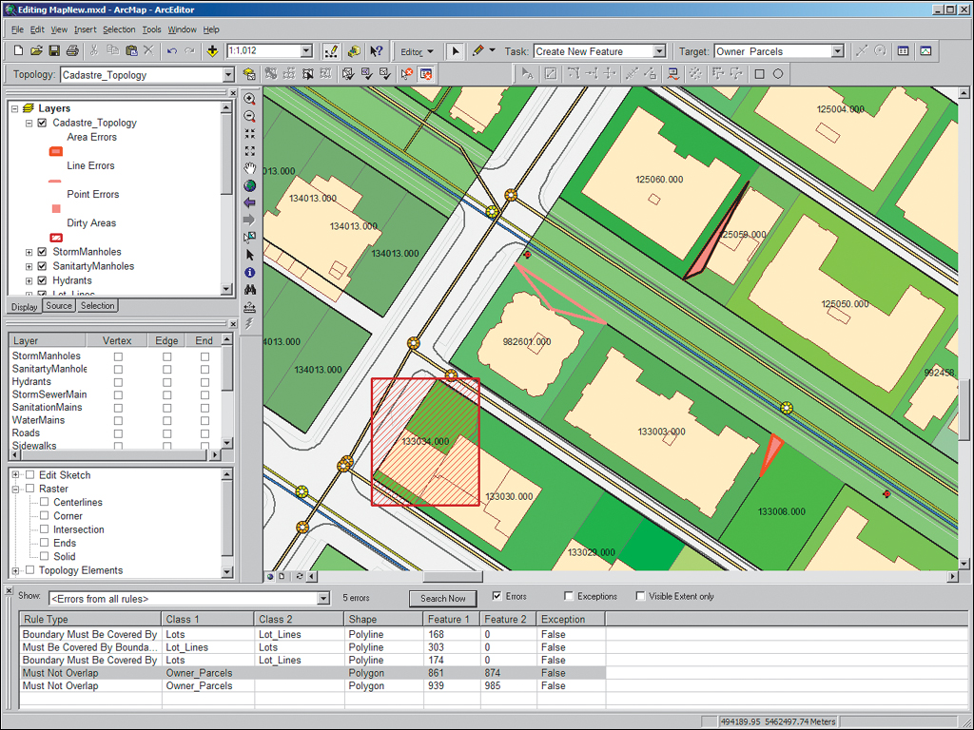Image resolution: width=974 pixels, height=730 pixels.
Task: Open the Find binoculars tool
Action: coord(250,289)
